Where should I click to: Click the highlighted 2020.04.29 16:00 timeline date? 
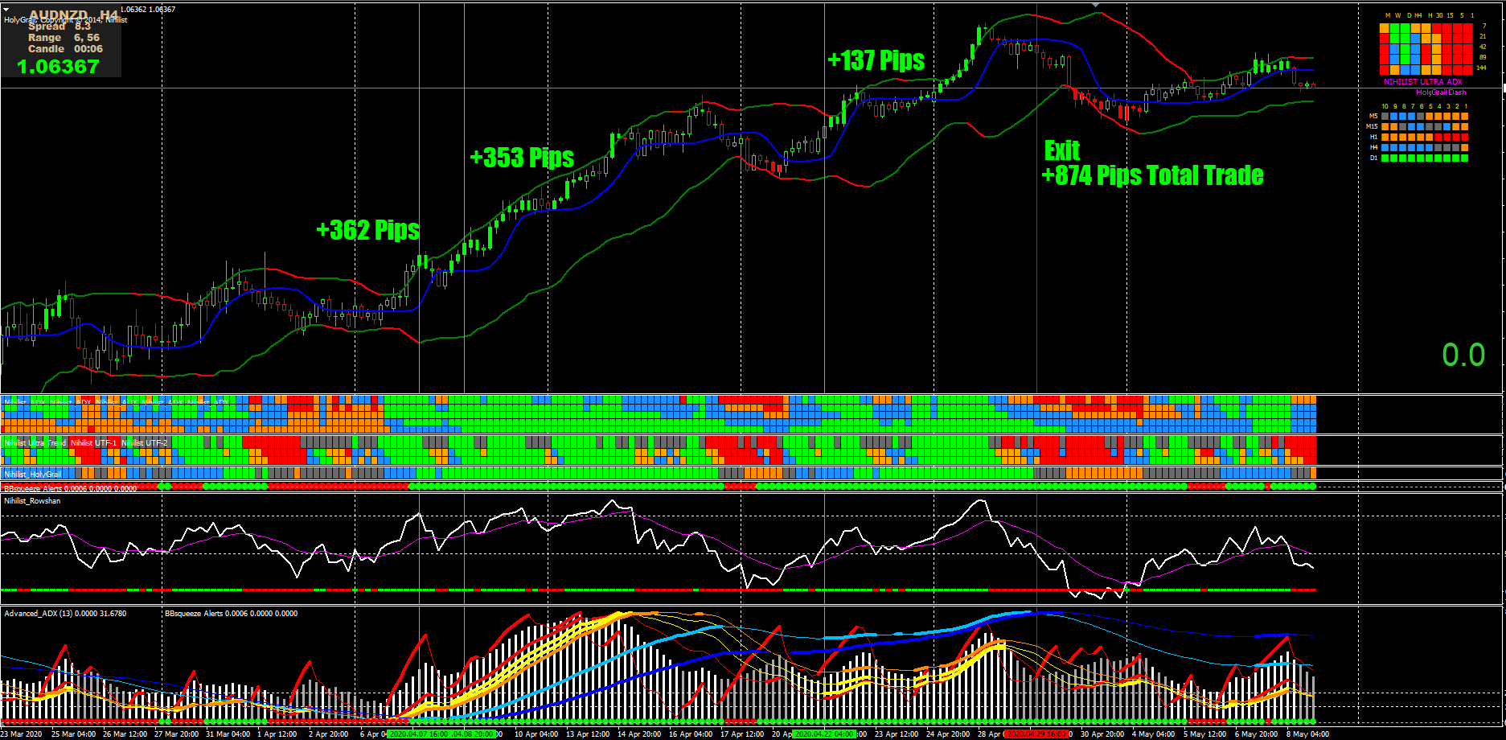[x=1037, y=734]
